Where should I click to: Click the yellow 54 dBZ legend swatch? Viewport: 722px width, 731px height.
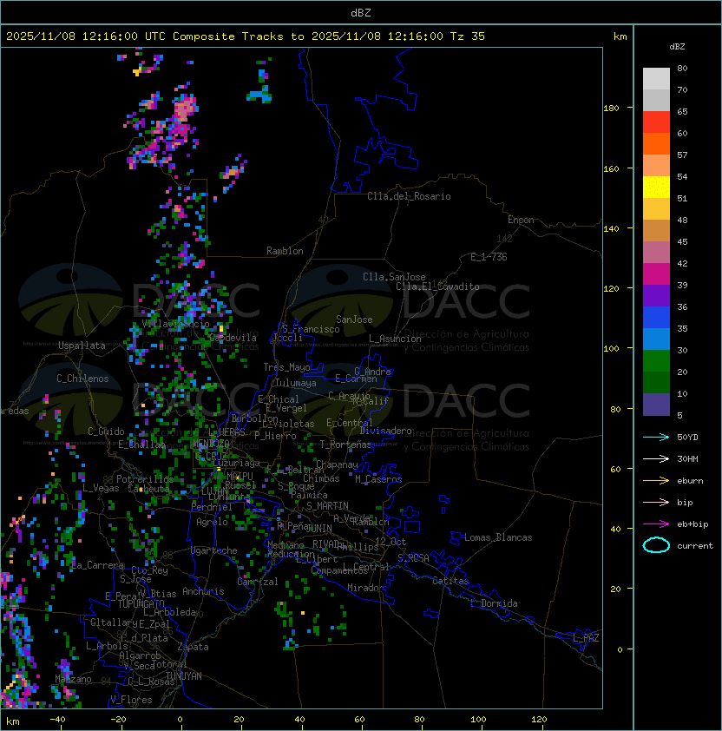[656, 187]
